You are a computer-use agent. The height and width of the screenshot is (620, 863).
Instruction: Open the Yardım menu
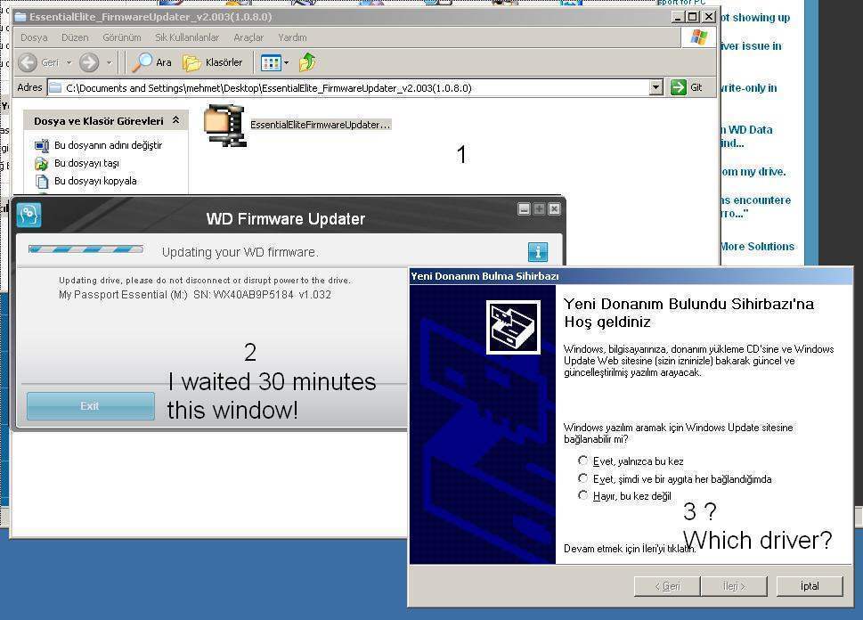pyautogui.click(x=292, y=37)
